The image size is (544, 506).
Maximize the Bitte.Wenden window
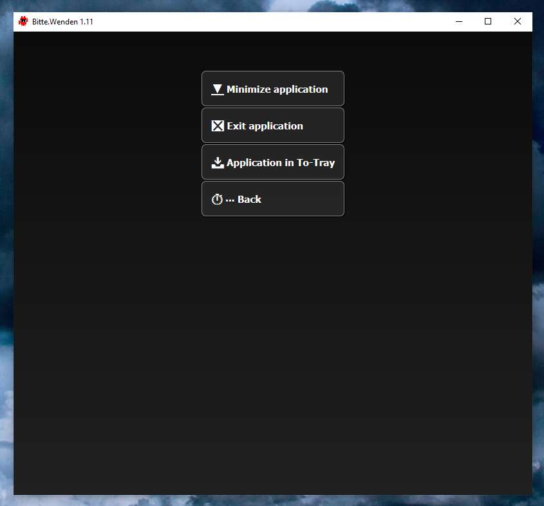click(x=488, y=21)
